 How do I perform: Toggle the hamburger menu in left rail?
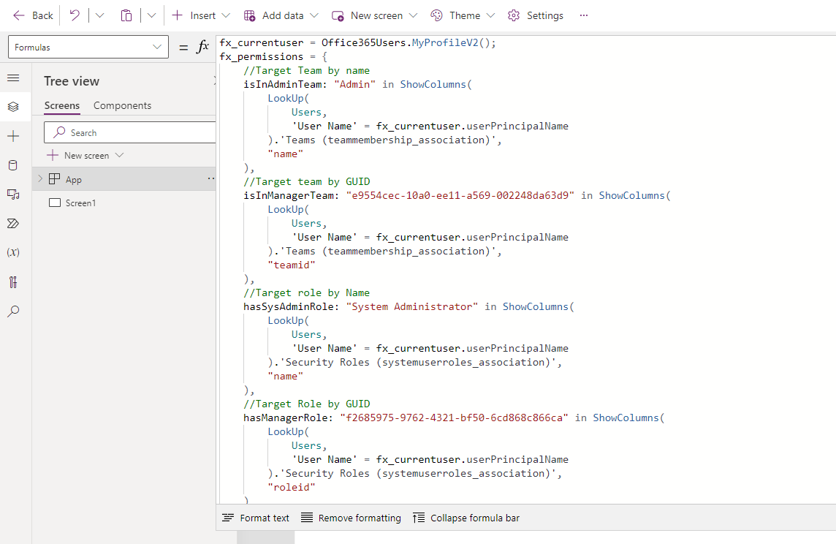[x=13, y=78]
